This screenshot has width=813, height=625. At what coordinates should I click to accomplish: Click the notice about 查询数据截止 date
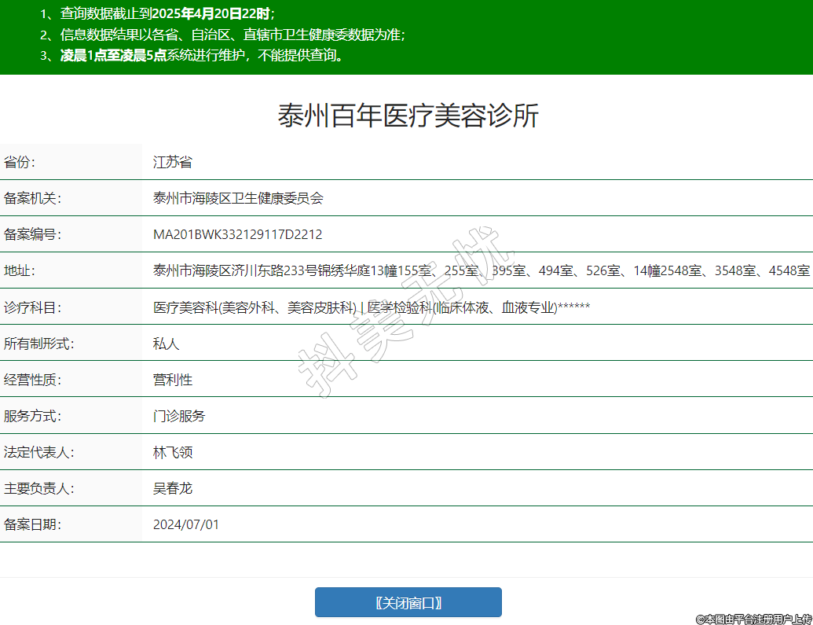coord(157,13)
